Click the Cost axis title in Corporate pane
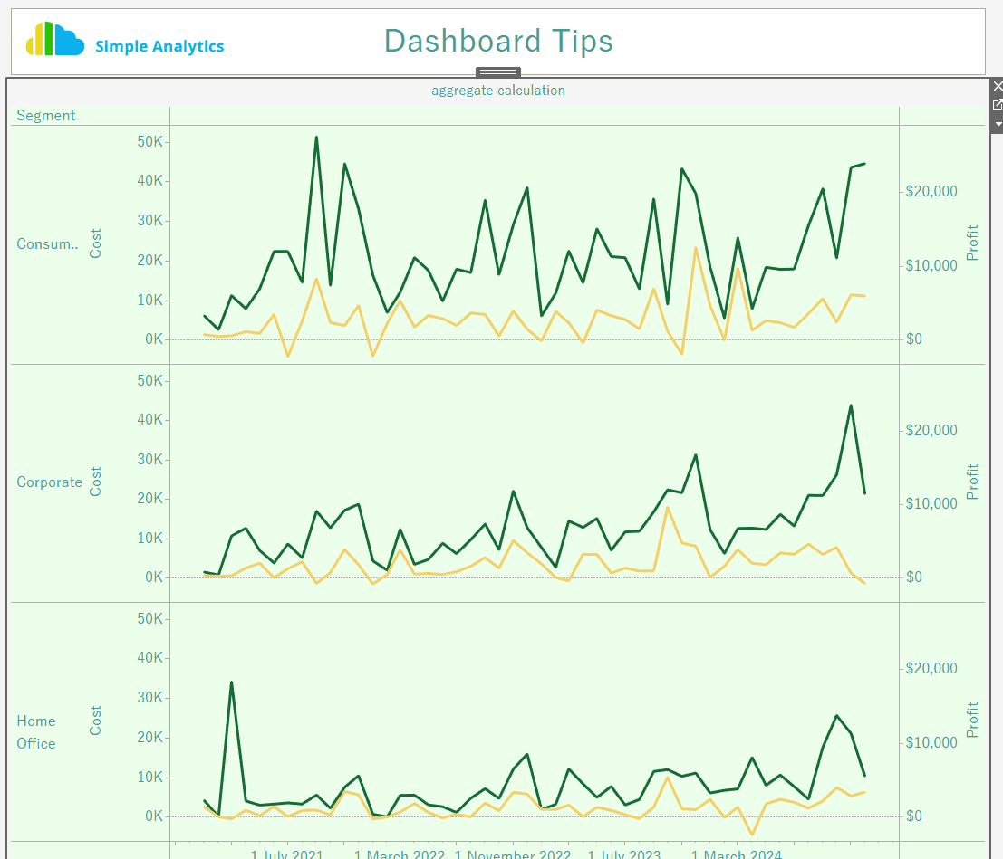 (x=95, y=482)
